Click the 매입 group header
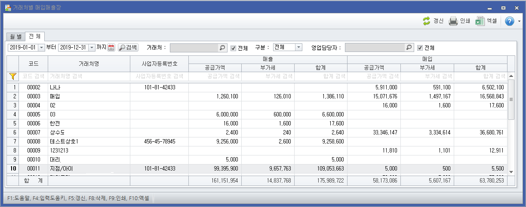Viewport: 526px width, 207px height. tap(427, 59)
